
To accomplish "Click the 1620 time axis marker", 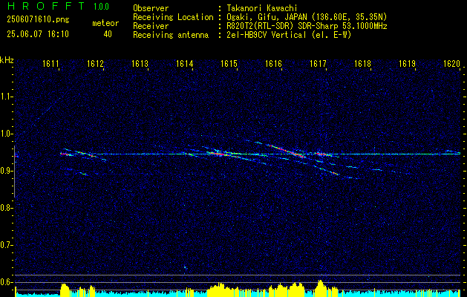I will click(451, 63).
